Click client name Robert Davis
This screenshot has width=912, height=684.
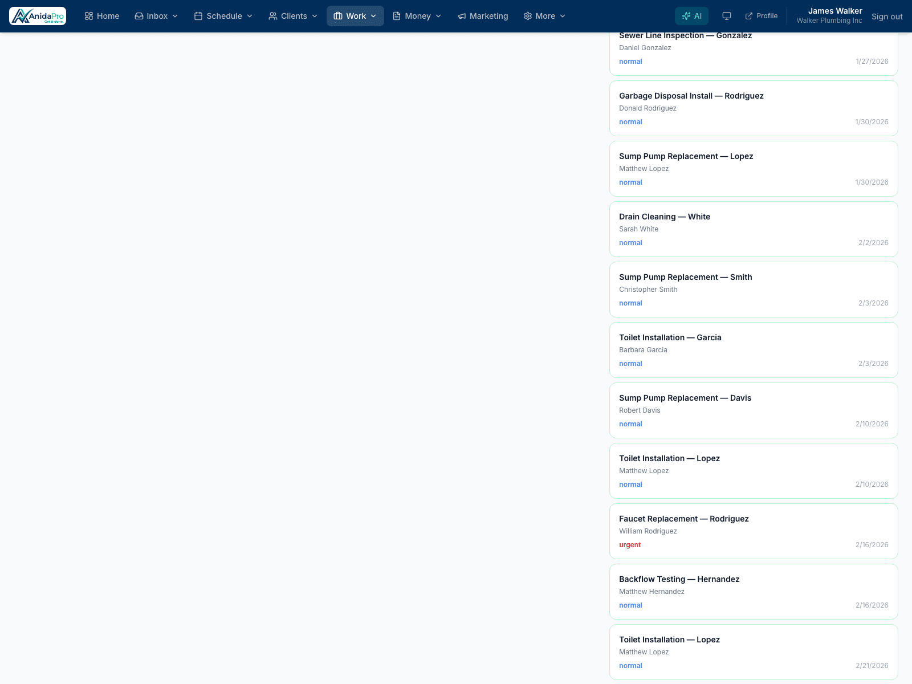coord(640,410)
